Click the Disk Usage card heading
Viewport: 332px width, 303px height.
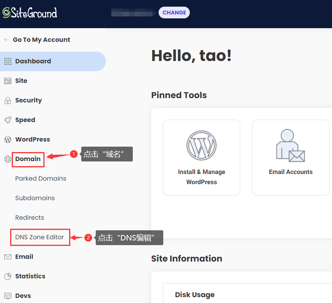195,294
